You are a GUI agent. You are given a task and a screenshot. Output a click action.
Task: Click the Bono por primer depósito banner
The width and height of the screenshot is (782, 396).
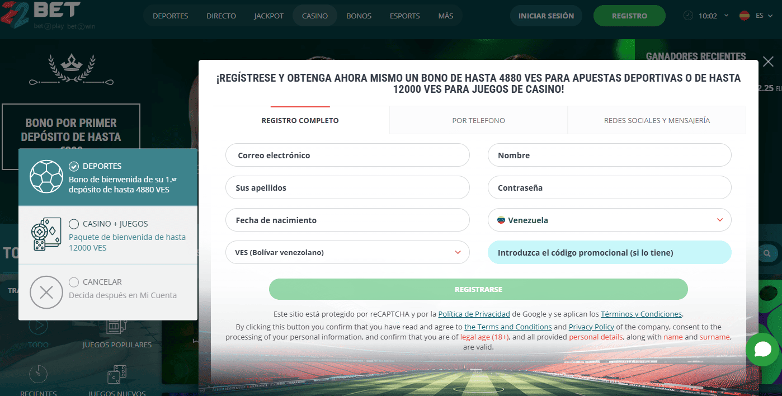71,136
